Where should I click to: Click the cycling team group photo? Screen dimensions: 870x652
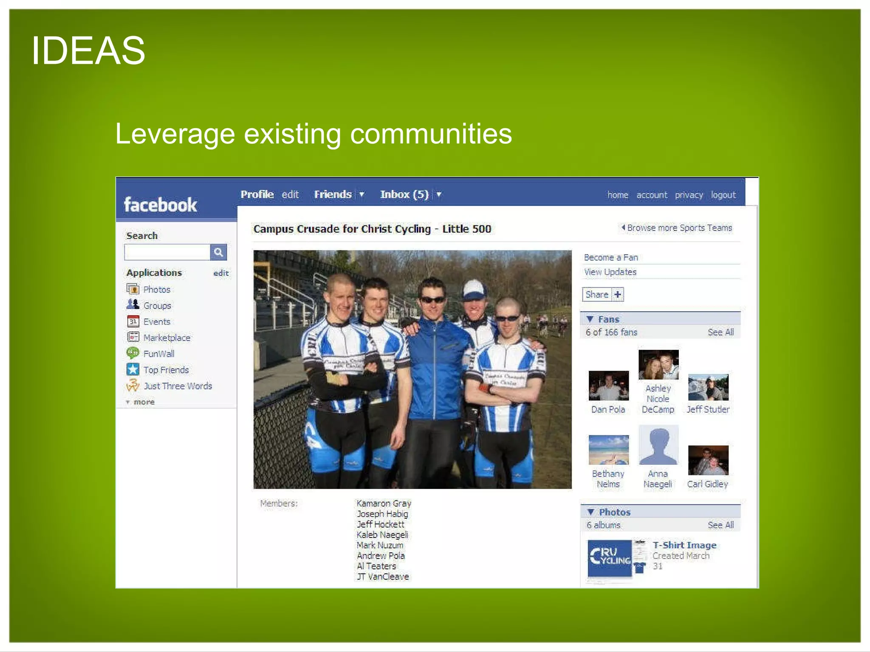click(x=412, y=369)
